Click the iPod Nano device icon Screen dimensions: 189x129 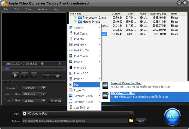(x=71, y=45)
